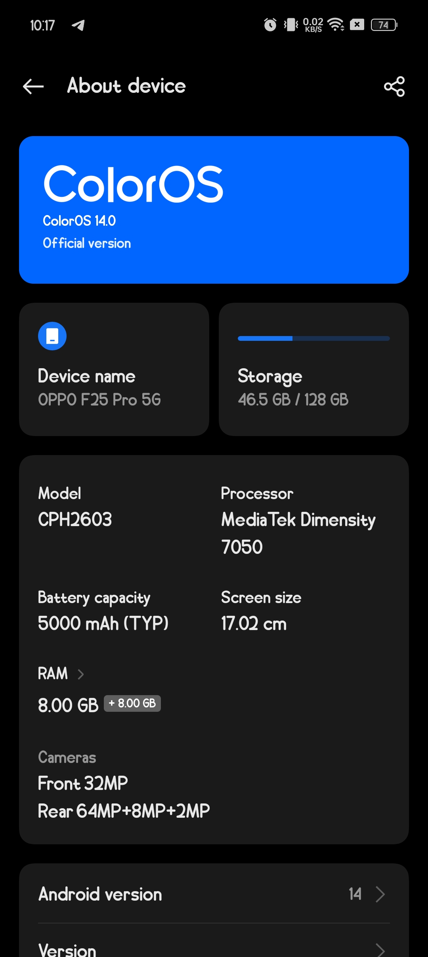Image resolution: width=428 pixels, height=957 pixels.
Task: Open the ColorOS 14.0 banner
Action: pyautogui.click(x=214, y=210)
